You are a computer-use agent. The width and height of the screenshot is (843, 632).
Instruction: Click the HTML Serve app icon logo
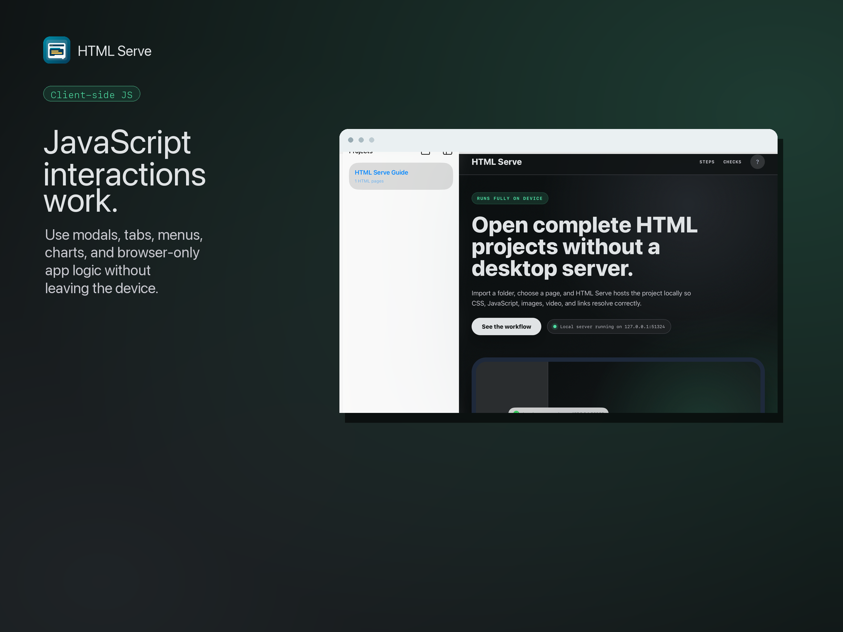[x=57, y=50]
